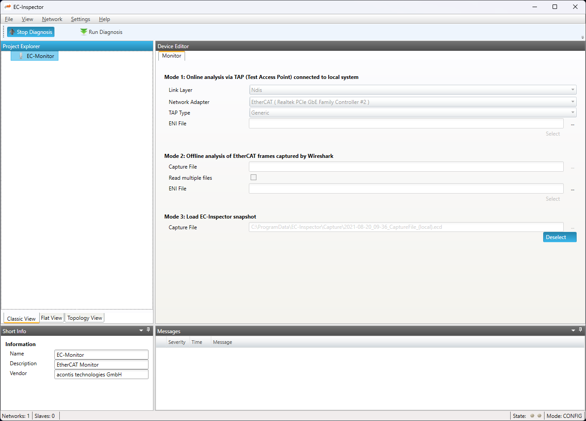Image resolution: width=586 pixels, height=421 pixels.
Task: Click the green Run Diagnosis icon
Action: pos(84,32)
